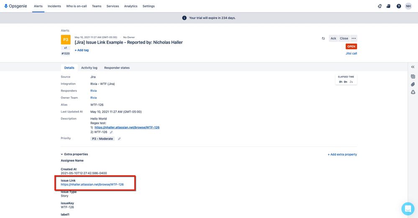Open the help question mark icon

(x=398, y=6)
